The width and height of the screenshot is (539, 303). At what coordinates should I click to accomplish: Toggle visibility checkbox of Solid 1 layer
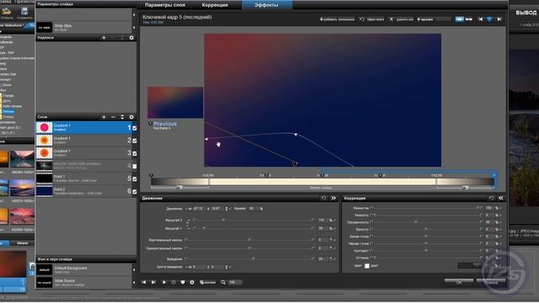click(135, 178)
